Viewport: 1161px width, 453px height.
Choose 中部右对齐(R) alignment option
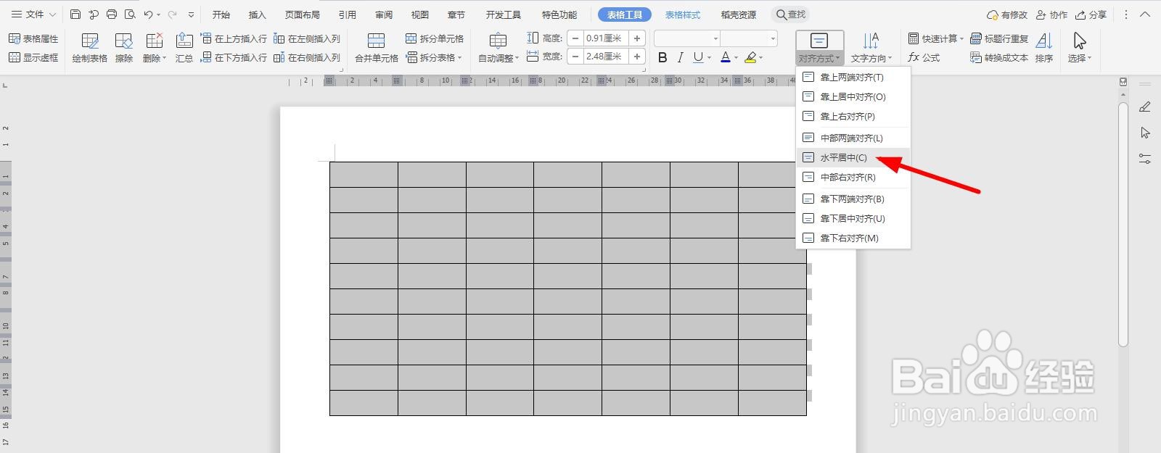click(x=853, y=177)
